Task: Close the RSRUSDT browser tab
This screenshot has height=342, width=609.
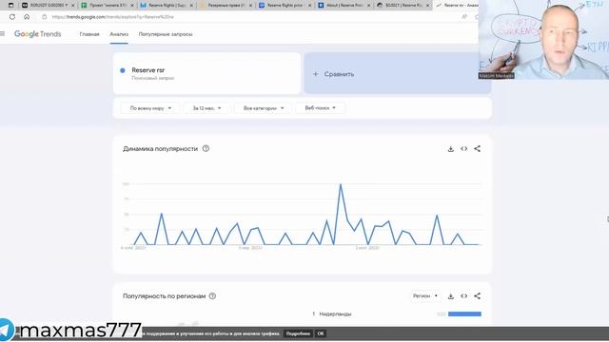Action: tap(72, 6)
